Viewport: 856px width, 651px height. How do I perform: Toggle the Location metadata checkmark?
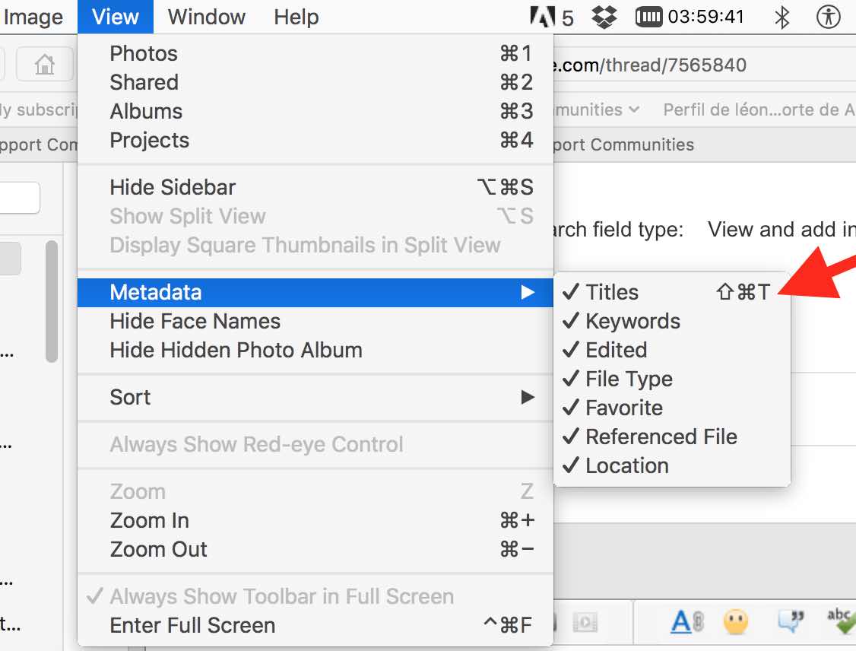(x=626, y=465)
